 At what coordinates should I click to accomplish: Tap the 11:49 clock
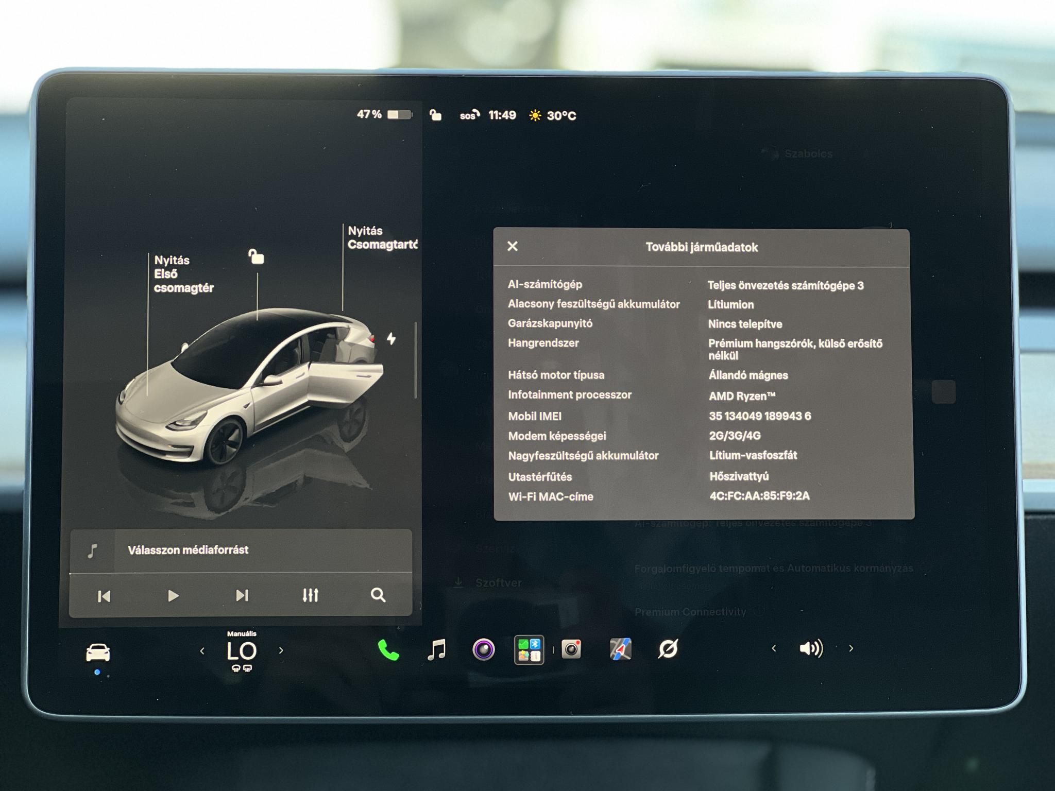[502, 115]
